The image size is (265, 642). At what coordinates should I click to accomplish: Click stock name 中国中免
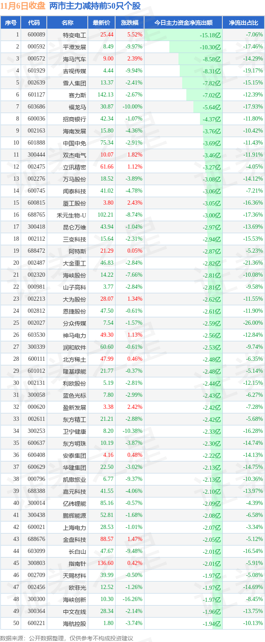[x=75, y=143]
